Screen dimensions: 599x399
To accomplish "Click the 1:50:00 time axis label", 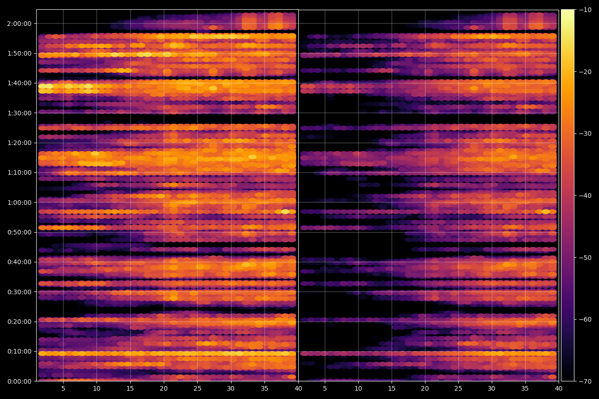I will 19,53.
